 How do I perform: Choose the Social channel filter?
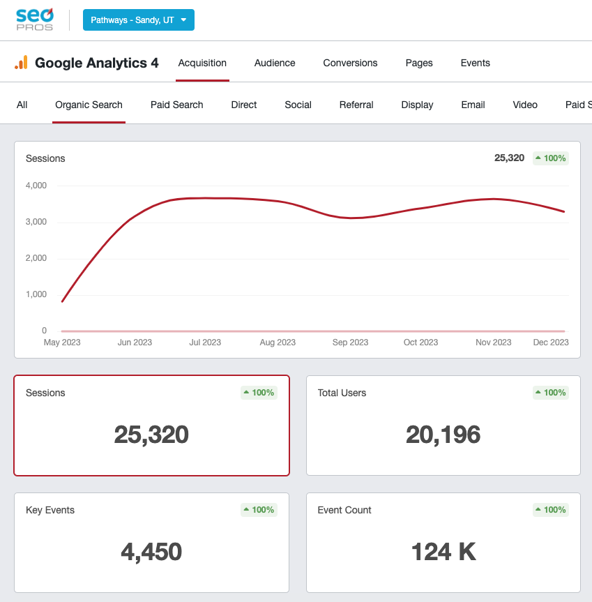click(x=298, y=105)
